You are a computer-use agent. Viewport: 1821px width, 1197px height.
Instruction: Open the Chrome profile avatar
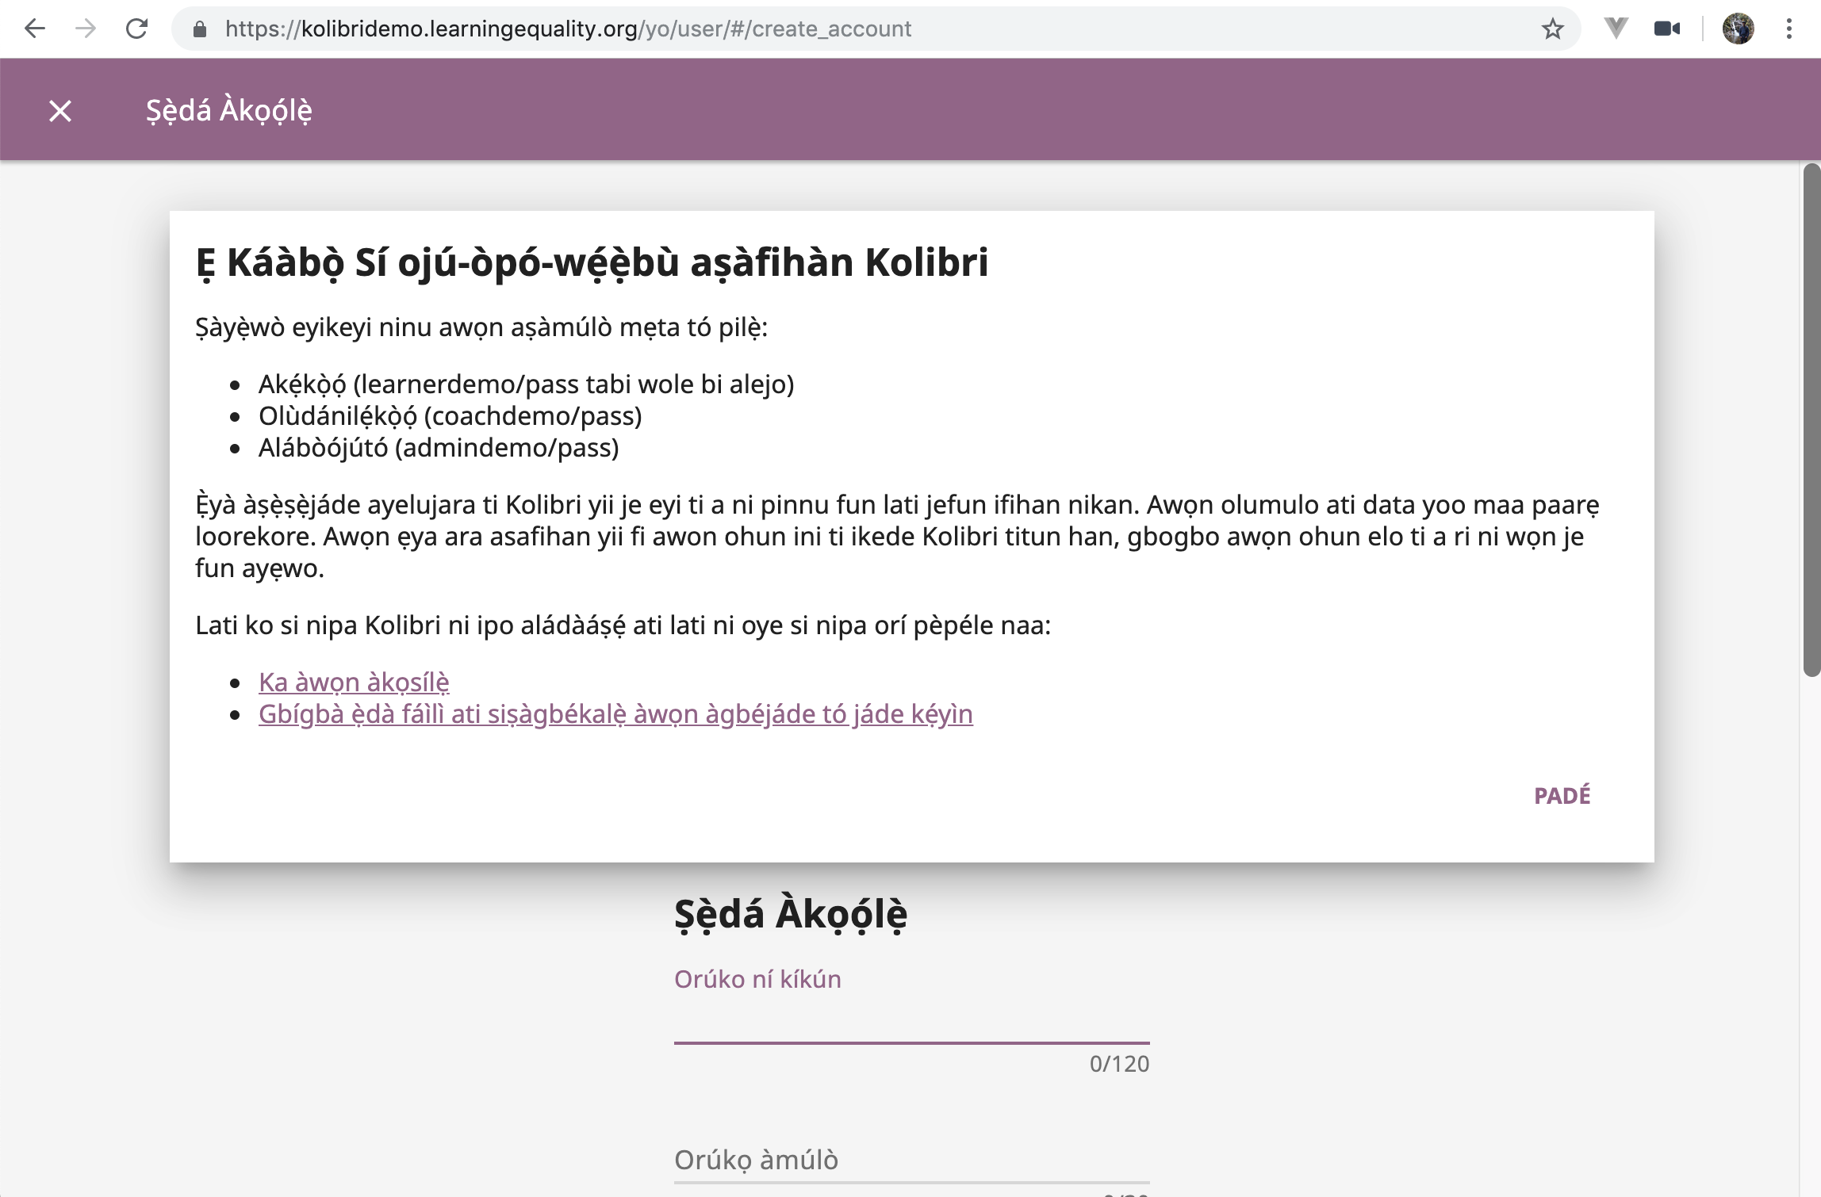point(1739,29)
